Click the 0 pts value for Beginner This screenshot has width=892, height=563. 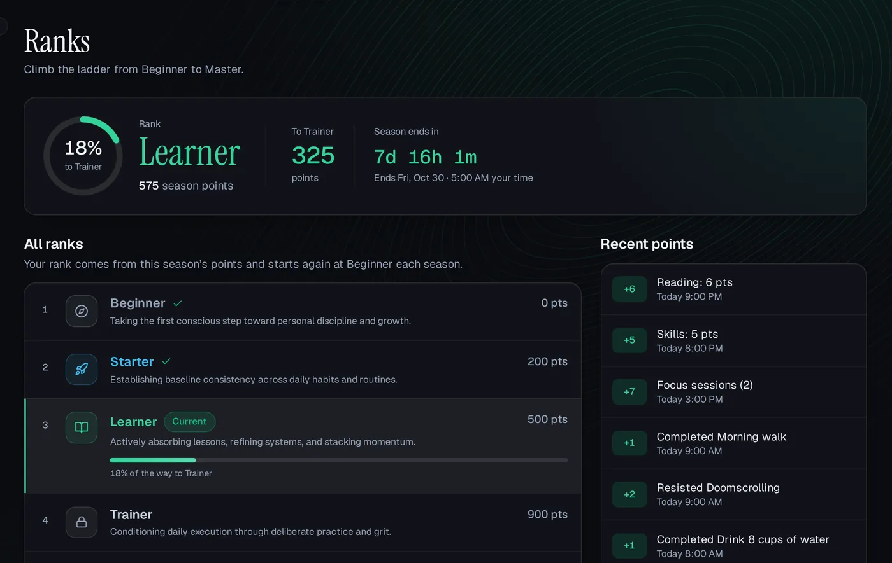[x=554, y=303]
